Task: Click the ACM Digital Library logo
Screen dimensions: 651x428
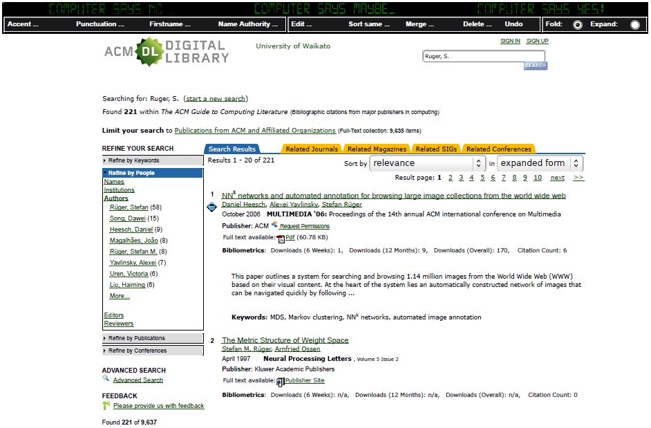Action: pyautogui.click(x=167, y=52)
